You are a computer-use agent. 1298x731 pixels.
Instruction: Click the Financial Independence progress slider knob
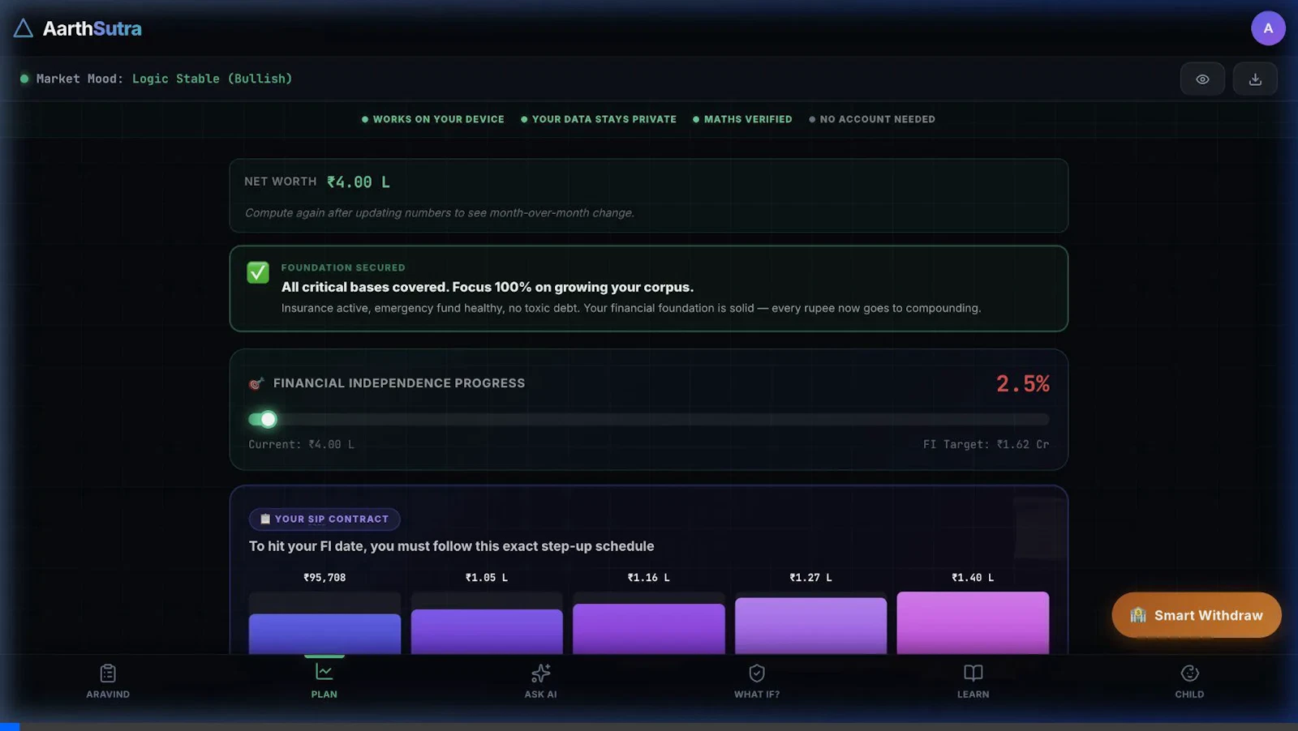tap(269, 419)
